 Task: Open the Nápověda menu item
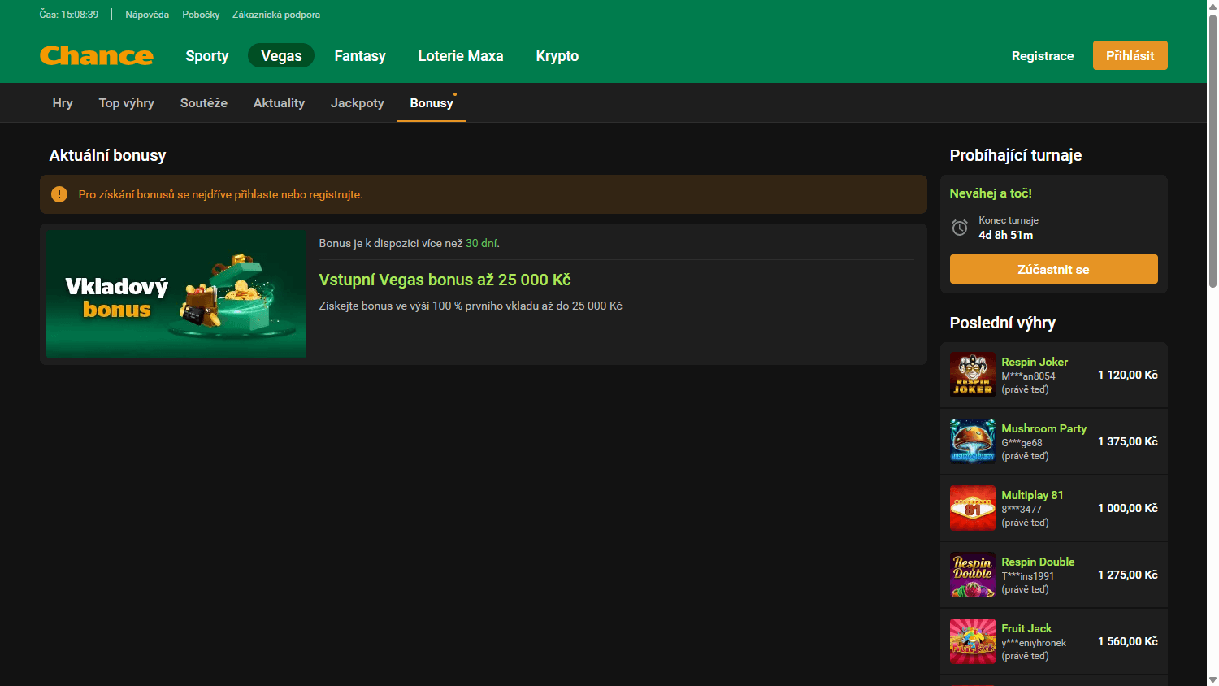click(147, 14)
